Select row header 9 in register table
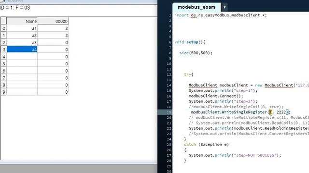This screenshot has width=309, height=173. point(3,92)
